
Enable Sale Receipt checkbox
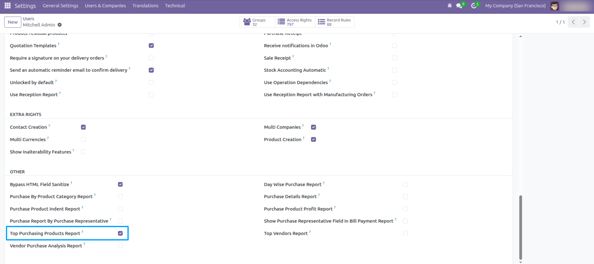(x=394, y=58)
